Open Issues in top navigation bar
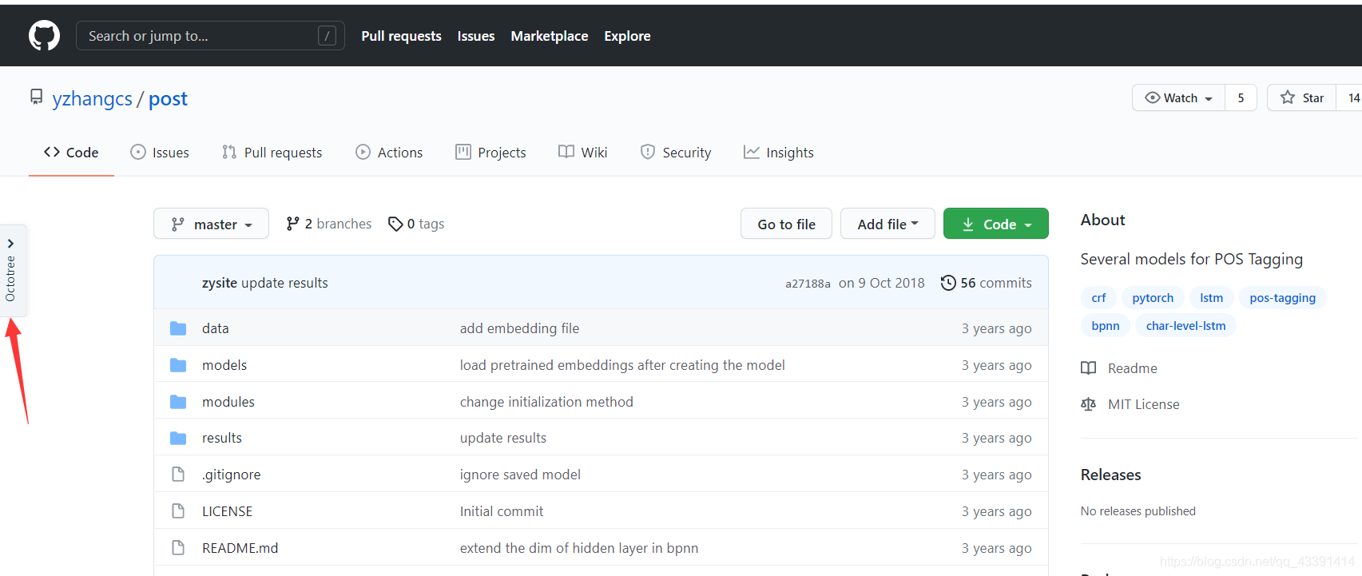This screenshot has height=576, width=1362. point(476,36)
